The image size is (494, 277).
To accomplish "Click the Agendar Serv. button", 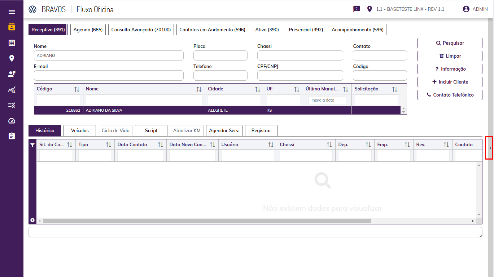I will tap(224, 130).
